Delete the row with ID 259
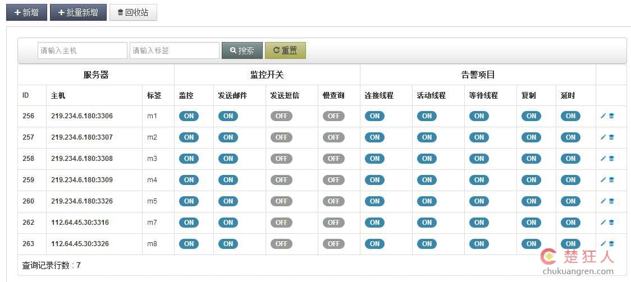Screen dimensions: 631x282 coord(611,180)
